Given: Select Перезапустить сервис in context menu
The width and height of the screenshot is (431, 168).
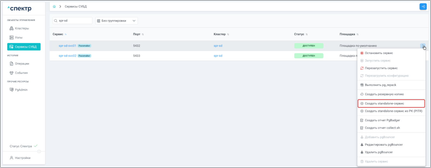Looking at the screenshot, I should pyautogui.click(x=381, y=68).
